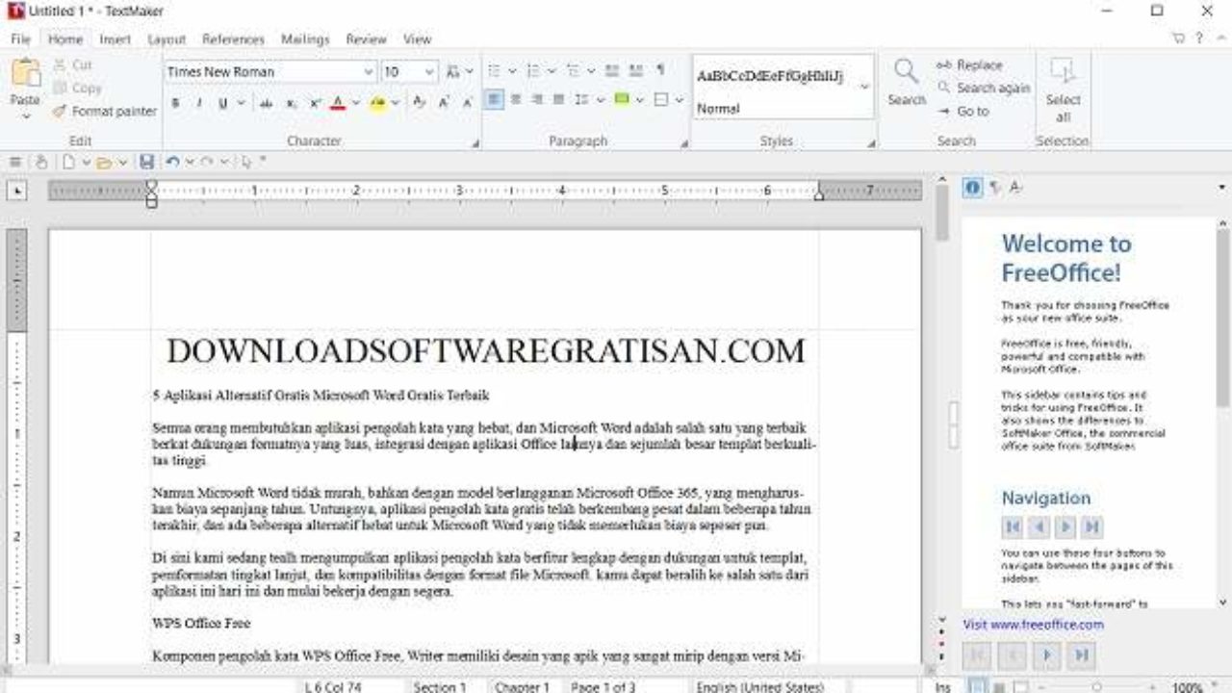Viewport: 1232px width, 693px height.
Task: Click the decrease indent icon
Action: [x=613, y=71]
